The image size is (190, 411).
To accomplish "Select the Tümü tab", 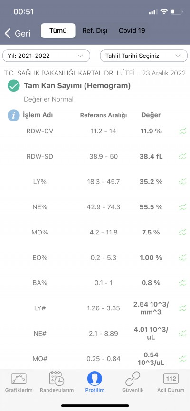I will (x=58, y=31).
